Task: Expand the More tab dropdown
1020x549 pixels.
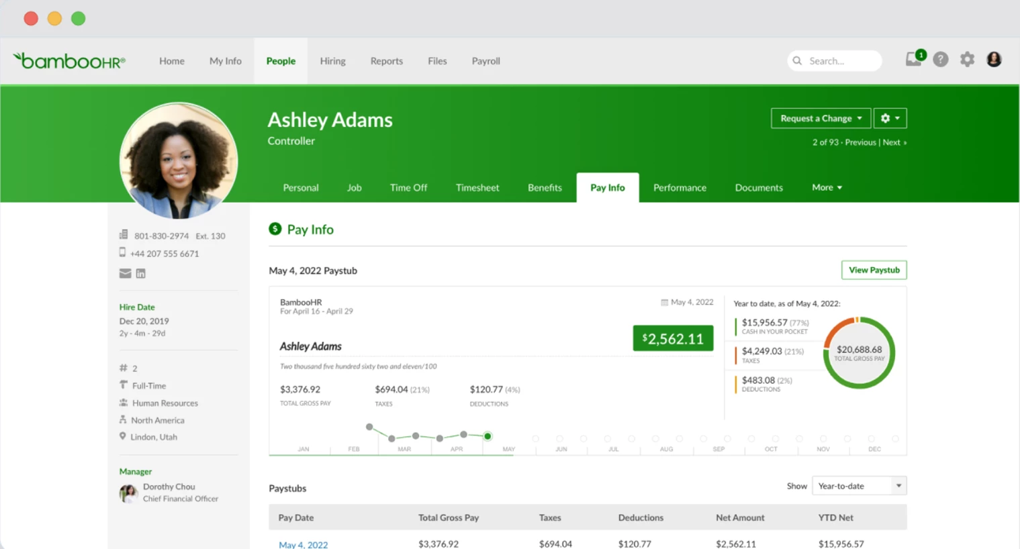Action: (827, 187)
